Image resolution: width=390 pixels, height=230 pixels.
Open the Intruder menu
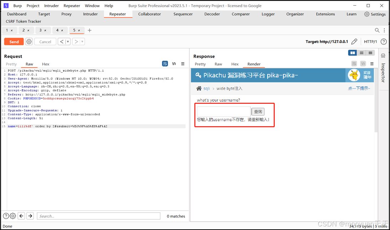(51, 6)
